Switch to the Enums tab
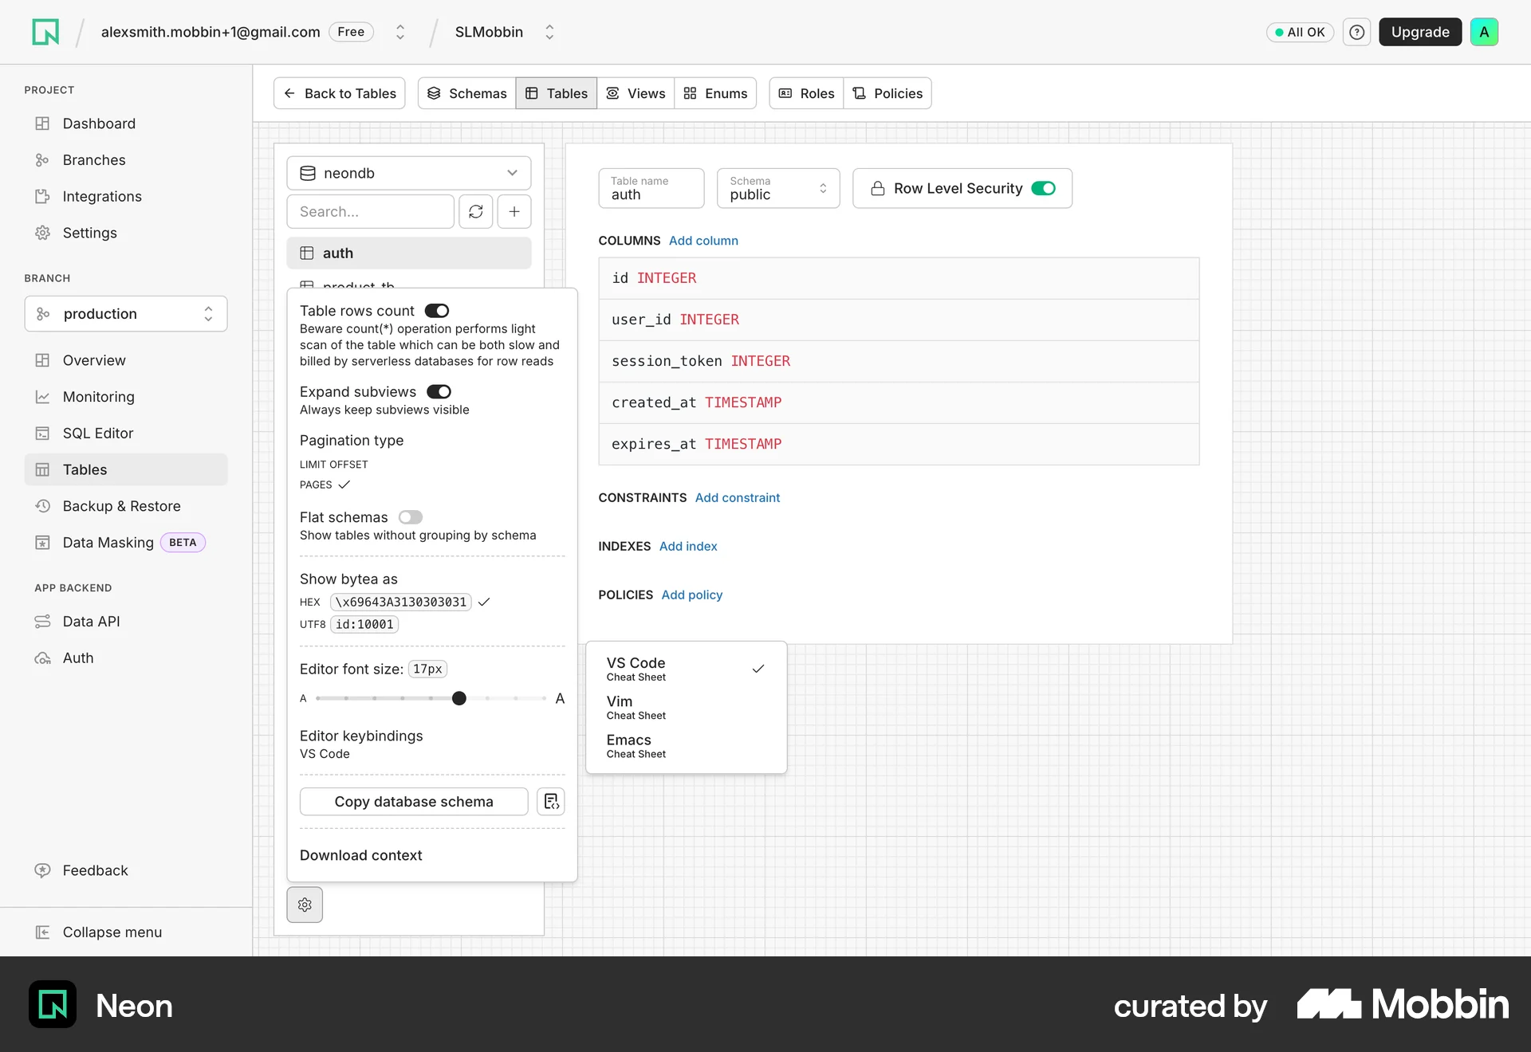Image resolution: width=1531 pixels, height=1052 pixels. tap(715, 93)
